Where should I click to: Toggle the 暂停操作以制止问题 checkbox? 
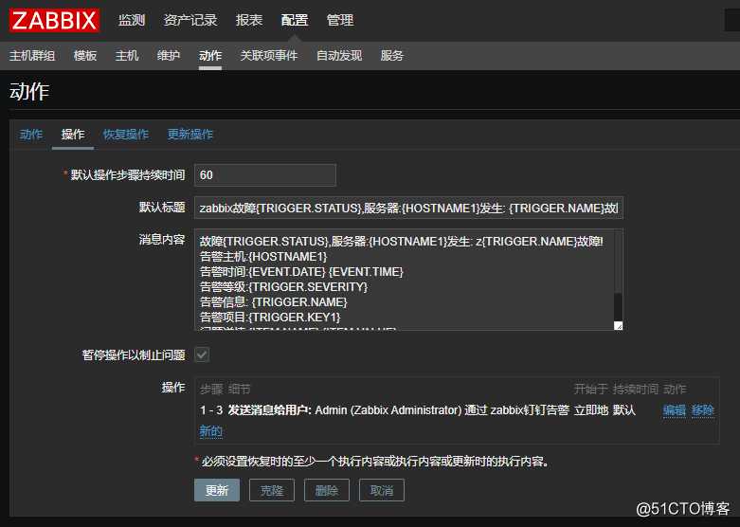coord(202,354)
